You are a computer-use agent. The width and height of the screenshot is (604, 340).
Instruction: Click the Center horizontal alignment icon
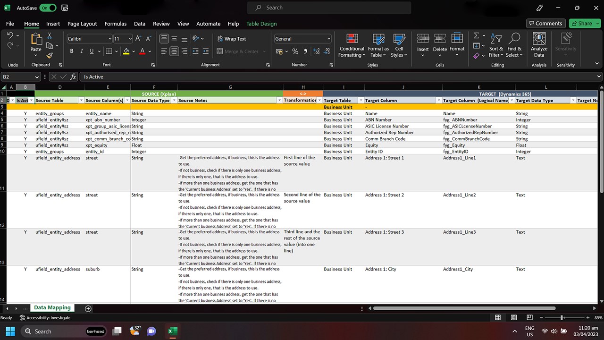click(x=174, y=51)
